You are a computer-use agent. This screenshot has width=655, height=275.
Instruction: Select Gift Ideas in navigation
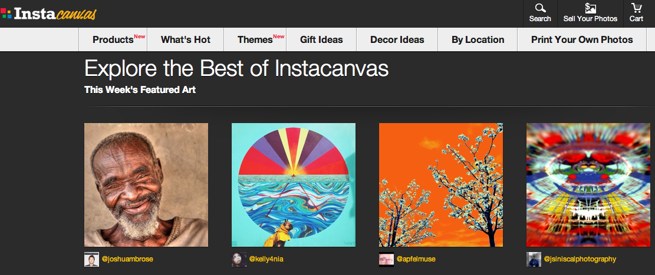pyautogui.click(x=321, y=39)
